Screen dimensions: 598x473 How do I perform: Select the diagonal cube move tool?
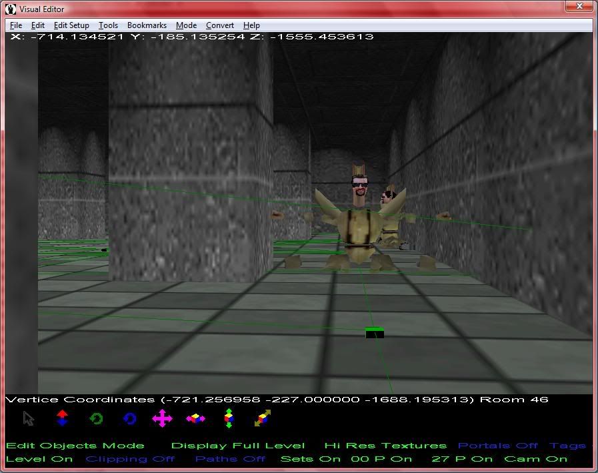coord(263,418)
